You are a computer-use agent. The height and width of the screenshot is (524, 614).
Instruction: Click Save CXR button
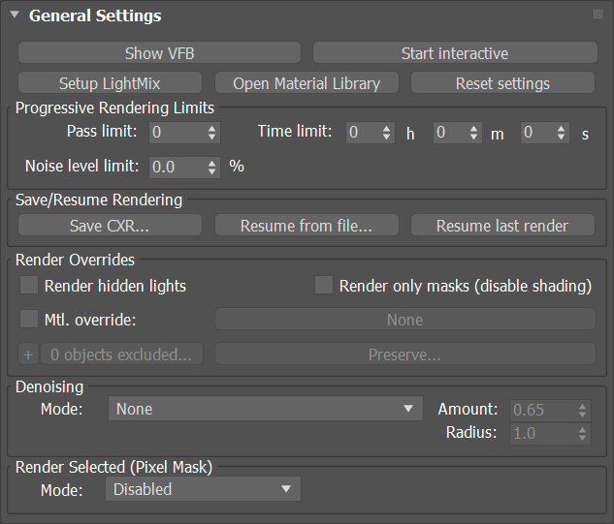pos(110,226)
